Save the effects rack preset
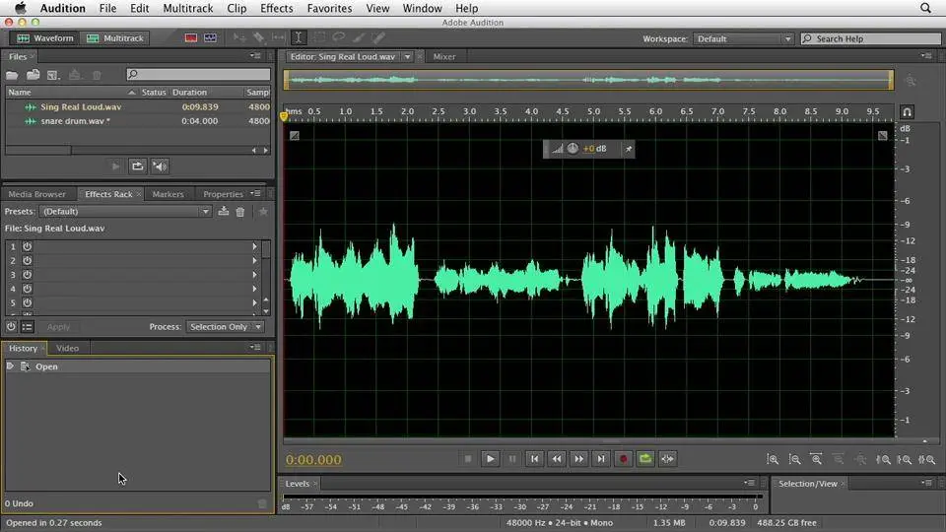Viewport: 946px width, 532px height. 224,212
